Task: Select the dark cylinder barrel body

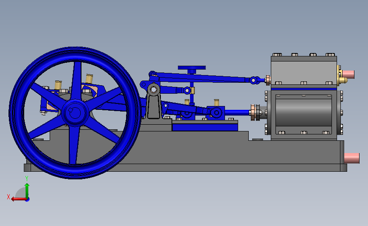Action: click(303, 112)
